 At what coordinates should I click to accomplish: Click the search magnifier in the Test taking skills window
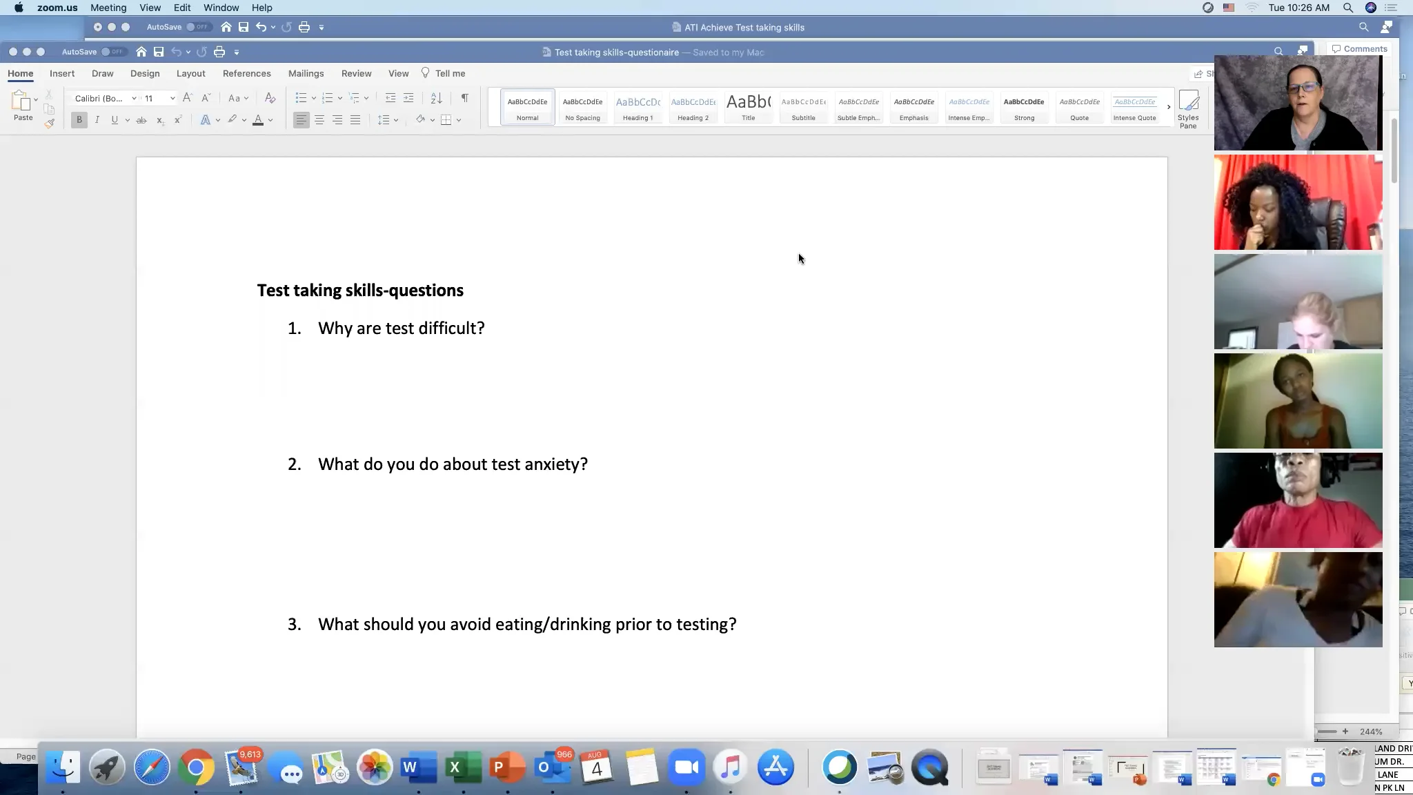pyautogui.click(x=1278, y=51)
